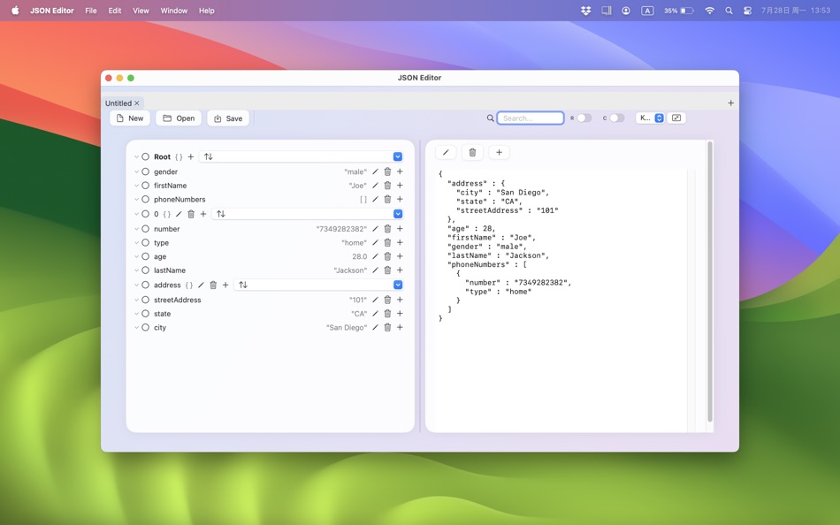Sort Root children with arrows icon
840x525 pixels.
click(209, 157)
